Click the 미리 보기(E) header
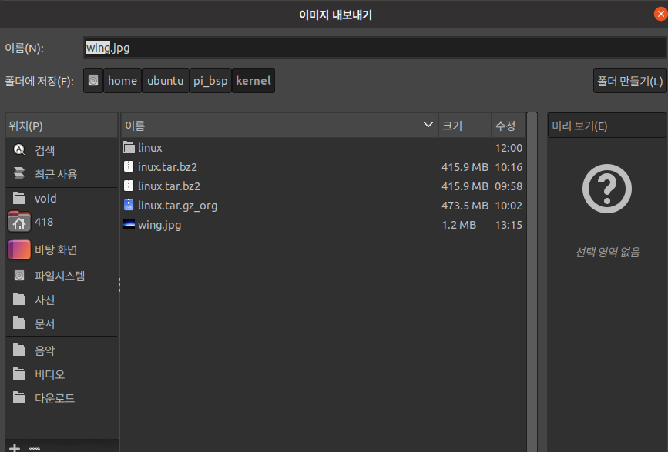This screenshot has height=452, width=668. 606,126
